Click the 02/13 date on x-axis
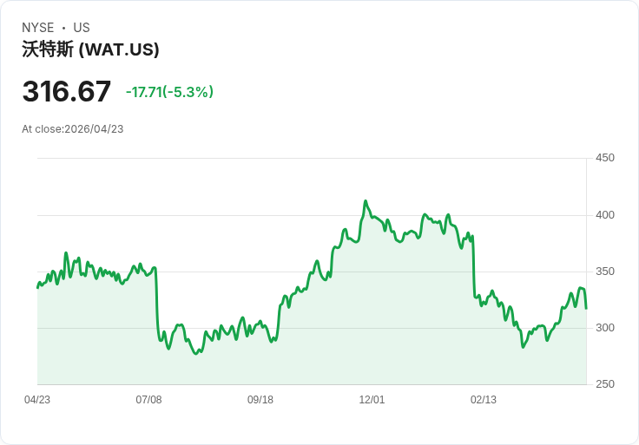Screen dimensions: 639x445 [484, 400]
